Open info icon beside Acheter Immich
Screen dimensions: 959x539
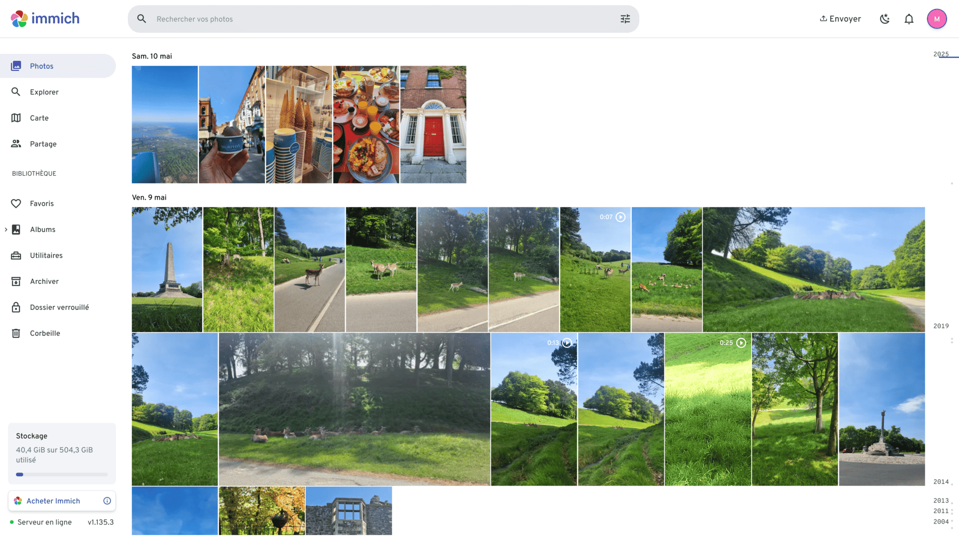pos(107,501)
